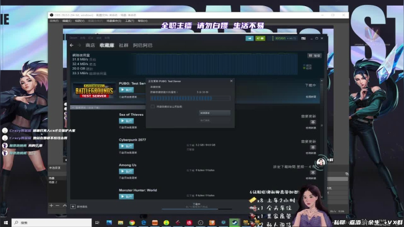This screenshot has width=404, height=227.
Task: Open OBS Studio from the taskbar
Action: tap(200, 223)
